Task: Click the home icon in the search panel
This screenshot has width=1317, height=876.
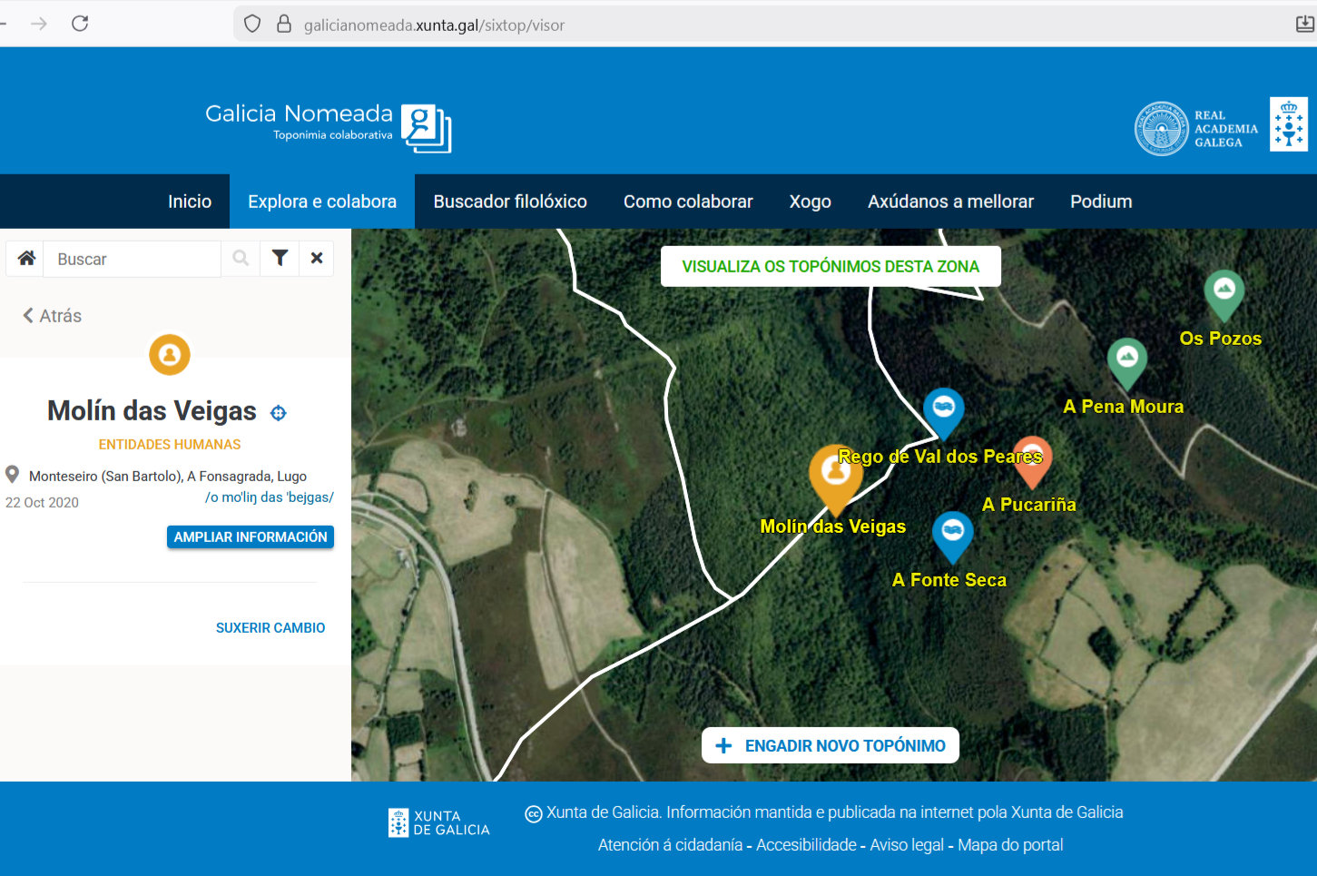Action: point(26,259)
